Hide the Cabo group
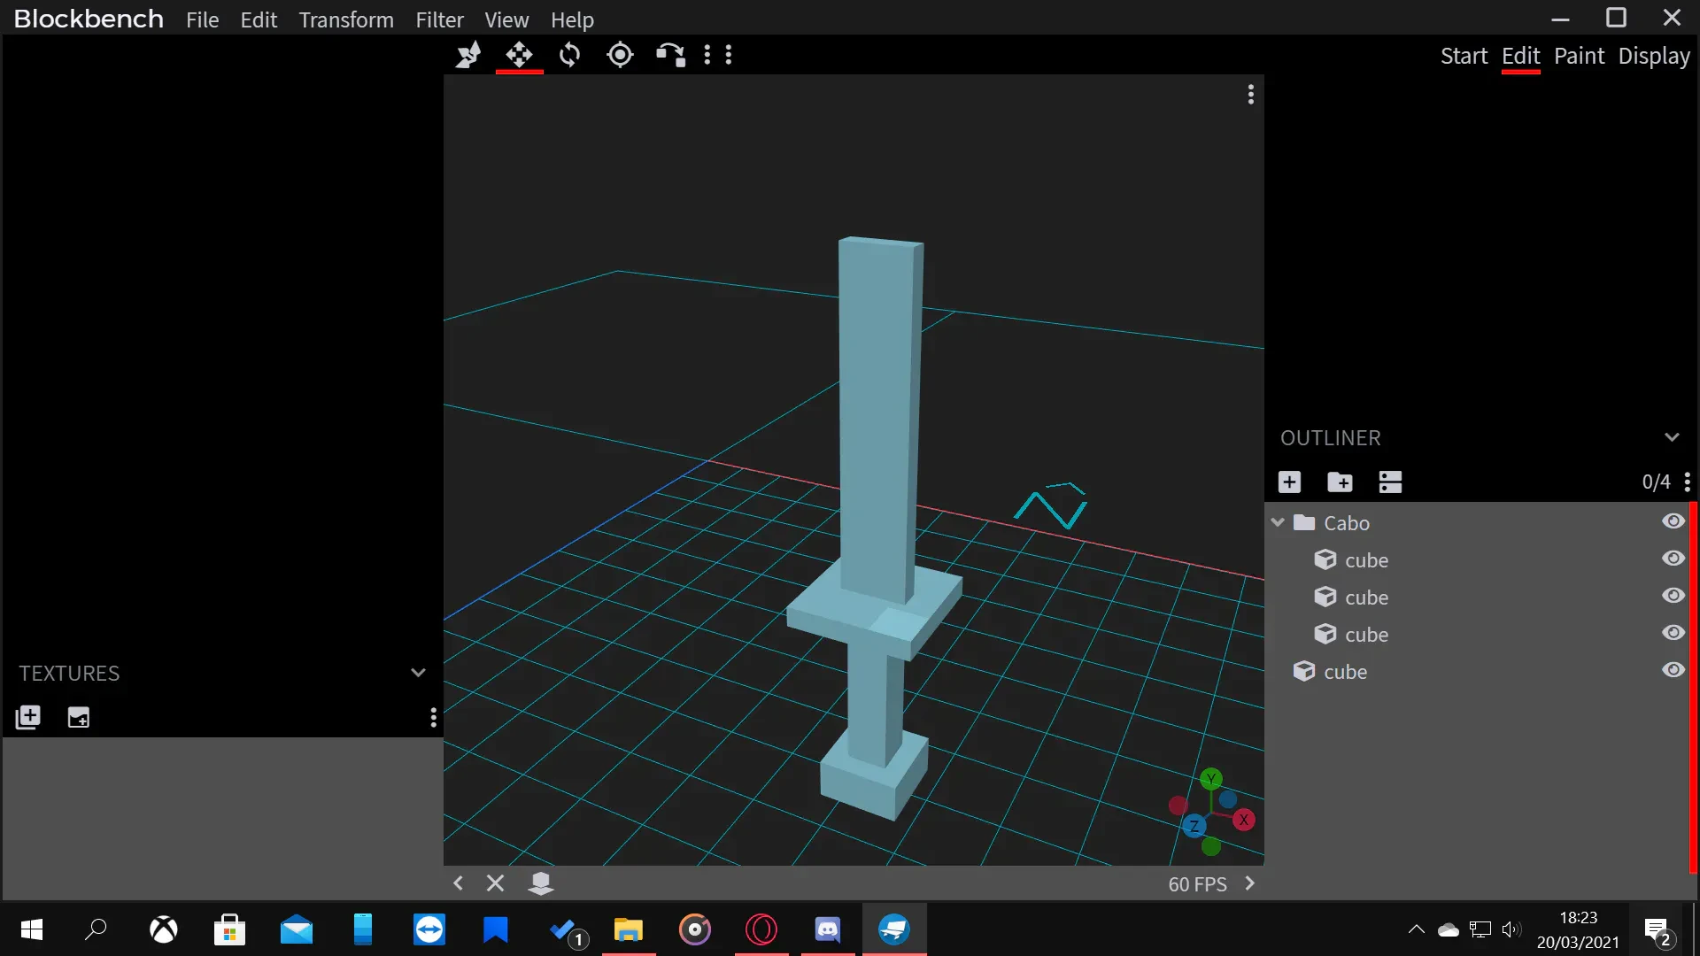Image resolution: width=1700 pixels, height=956 pixels. (x=1673, y=521)
